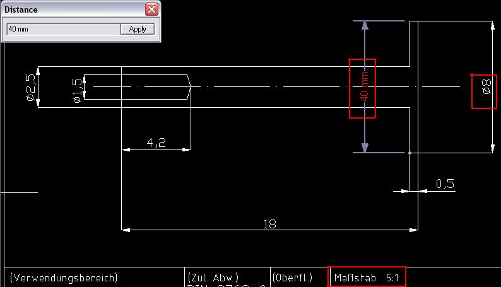The image size is (501, 287).
Task: Close the Distance dialog
Action: (152, 9)
